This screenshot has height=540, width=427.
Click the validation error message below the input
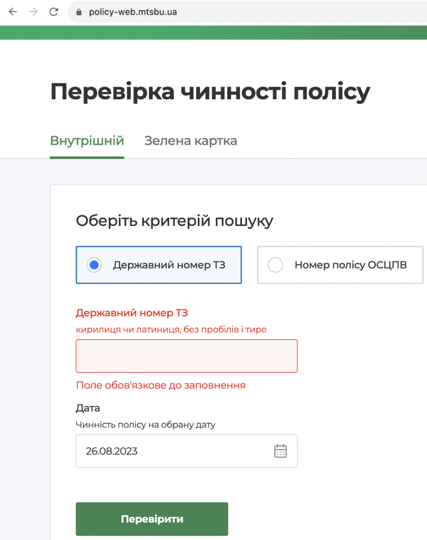pos(161,385)
